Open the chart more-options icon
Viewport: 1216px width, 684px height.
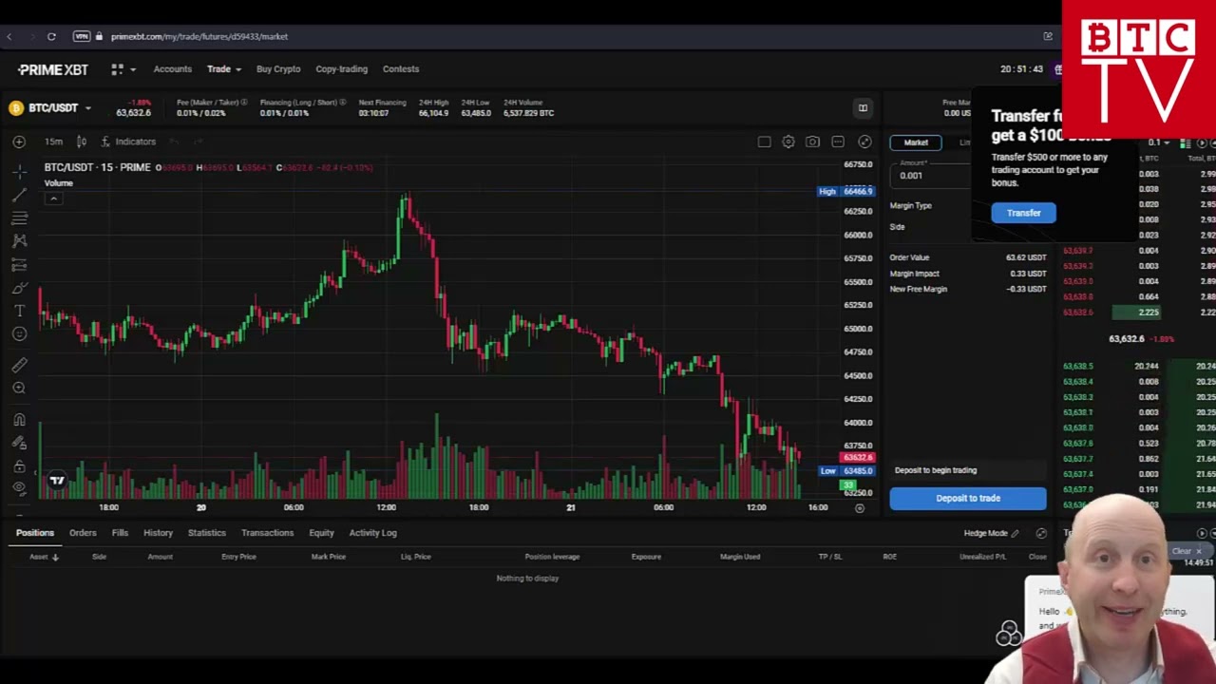[838, 142]
